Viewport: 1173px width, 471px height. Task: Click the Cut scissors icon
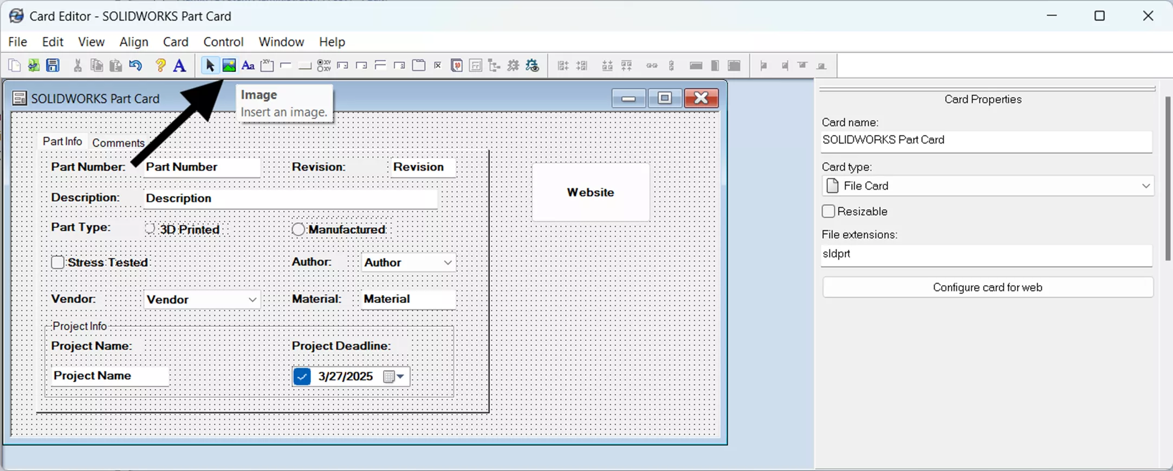point(77,66)
